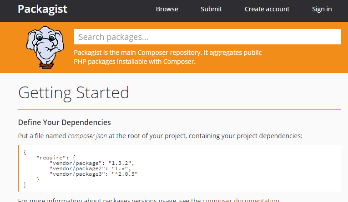Go to the Packagist home logo
Viewport: 348px width, 202px height.
tap(42, 9)
